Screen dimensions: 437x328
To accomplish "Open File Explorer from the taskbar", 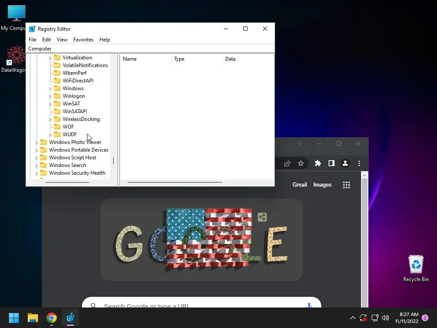I will (x=32, y=318).
